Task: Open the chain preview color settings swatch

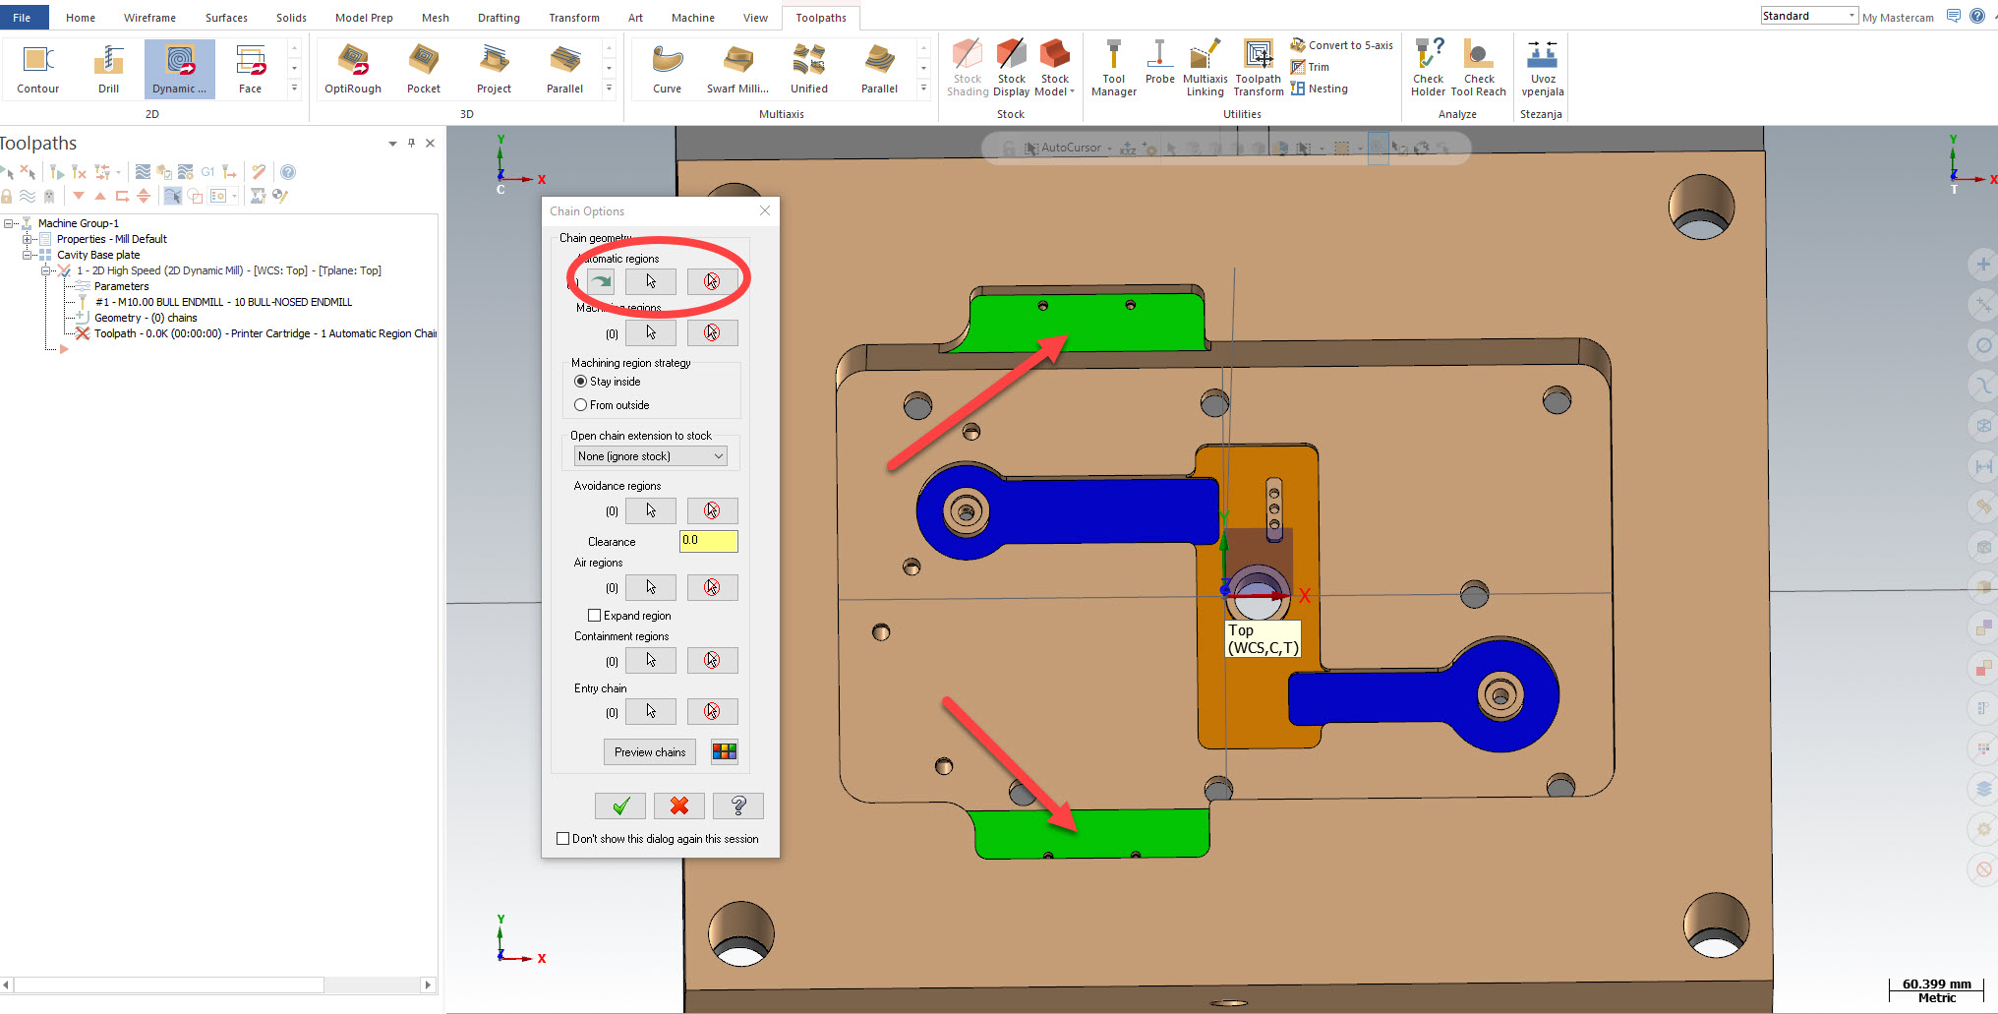Action: click(725, 752)
